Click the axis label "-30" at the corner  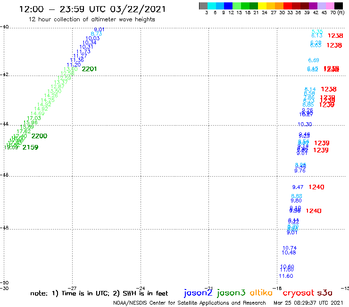pos(4,288)
